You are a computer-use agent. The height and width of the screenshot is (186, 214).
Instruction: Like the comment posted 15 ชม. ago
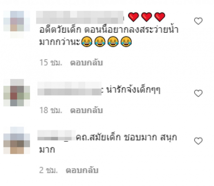[198, 21]
